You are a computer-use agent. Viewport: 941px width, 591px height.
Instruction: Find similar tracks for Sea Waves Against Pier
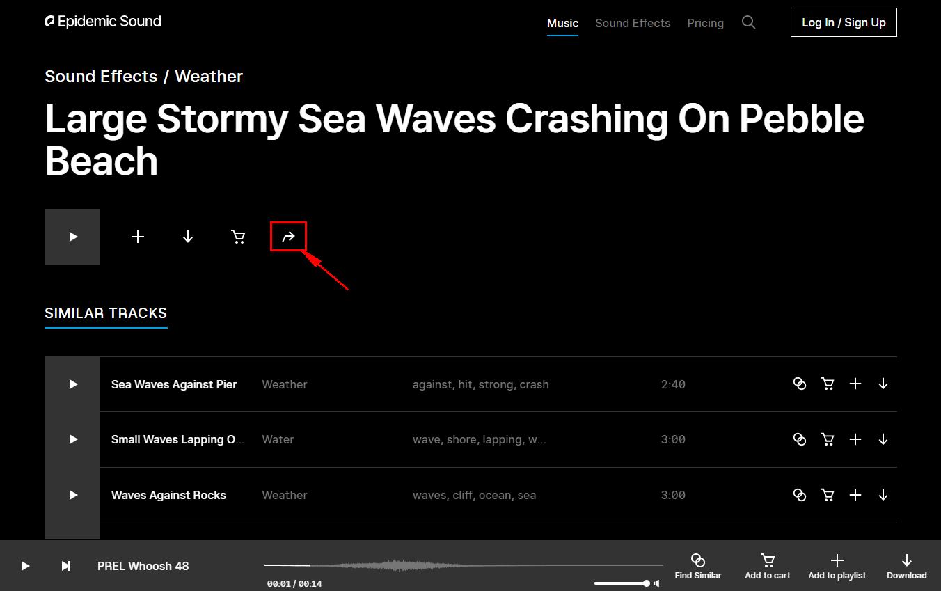click(x=800, y=384)
